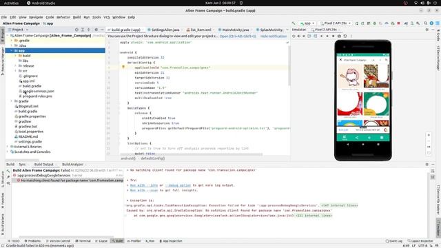
Task: Take an emulator screenshot with camera icon
Action: click(339, 36)
